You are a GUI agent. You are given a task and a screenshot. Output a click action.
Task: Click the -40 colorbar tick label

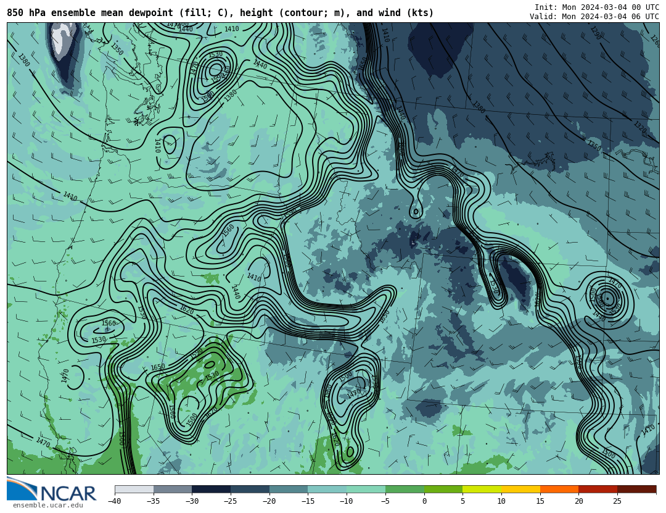tap(115, 501)
